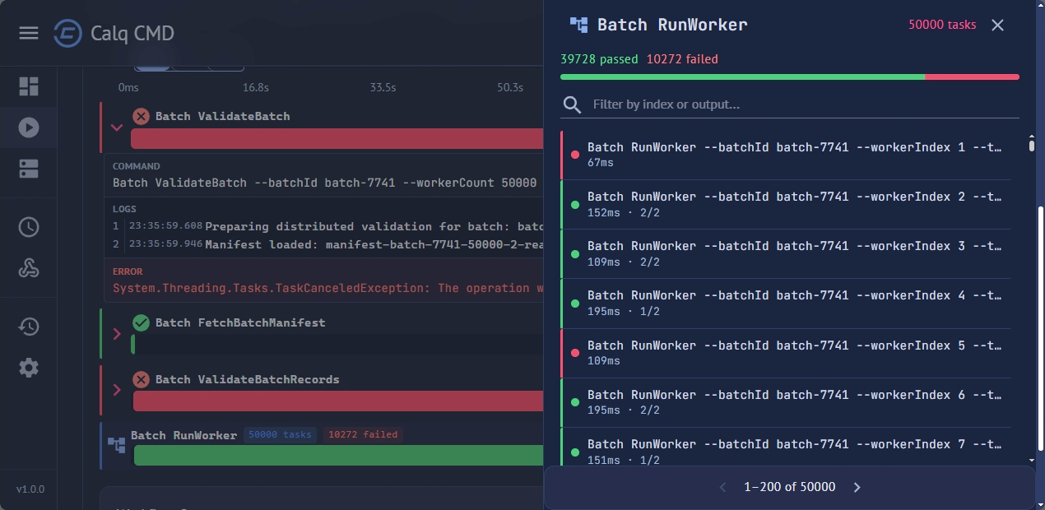
Task: Click the green RunWorker timeline bar
Action: [338, 455]
